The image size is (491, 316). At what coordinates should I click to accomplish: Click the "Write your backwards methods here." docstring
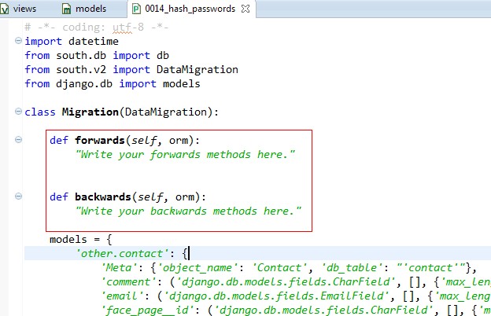pos(188,211)
